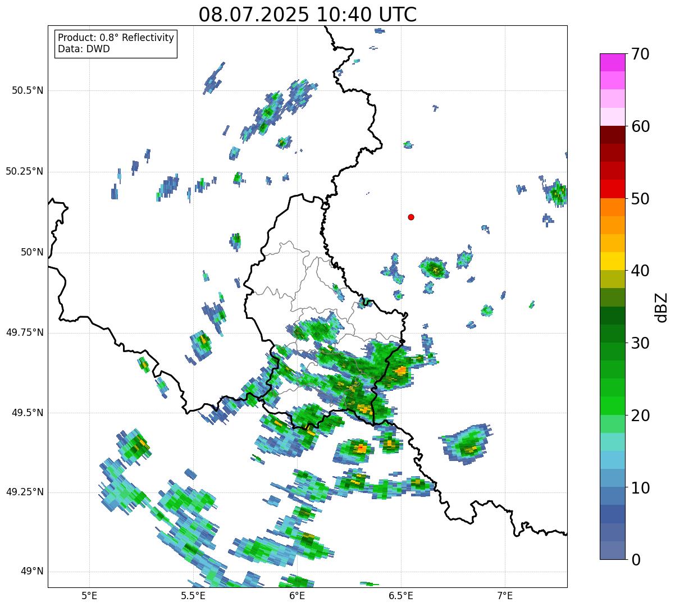Click the 6°E longitude label
Image resolution: width=675 pixels, height=607 pixels.
tap(297, 595)
